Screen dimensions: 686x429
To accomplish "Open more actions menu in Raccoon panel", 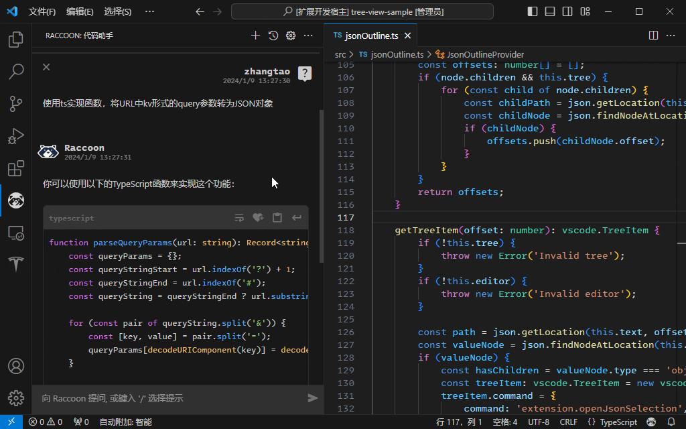I will click(x=308, y=36).
